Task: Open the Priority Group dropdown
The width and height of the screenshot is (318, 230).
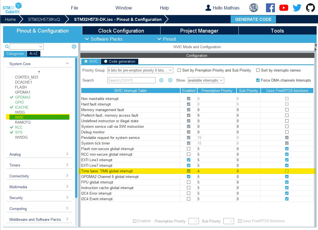Action: (140, 70)
